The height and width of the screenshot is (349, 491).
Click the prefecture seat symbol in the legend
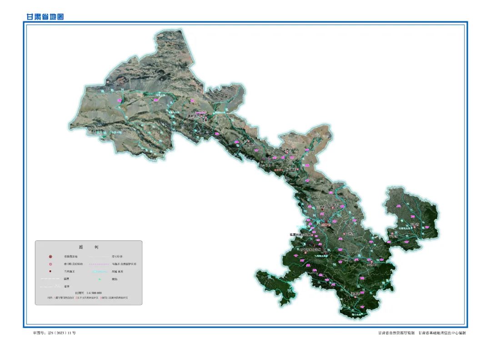pos(50,264)
